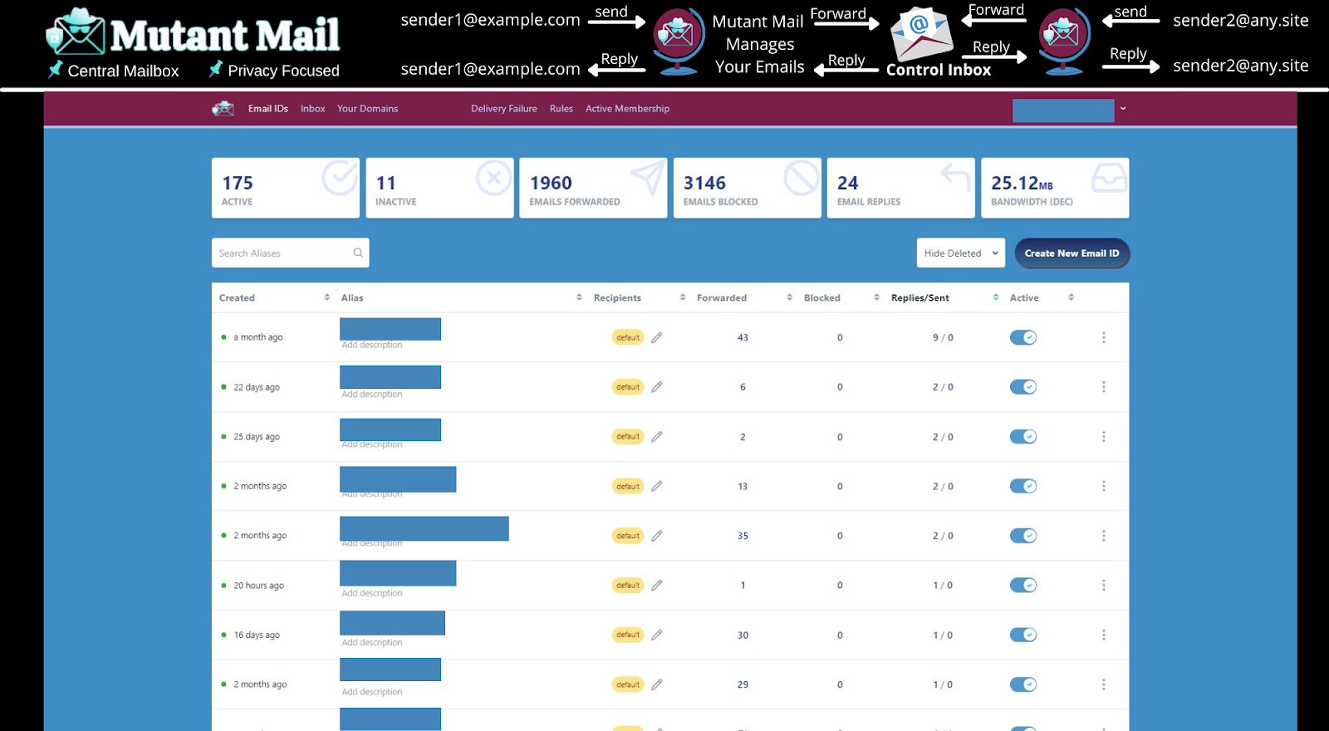Disable the alias with 35 forwarded emails
The height and width of the screenshot is (731, 1329).
(1023, 536)
